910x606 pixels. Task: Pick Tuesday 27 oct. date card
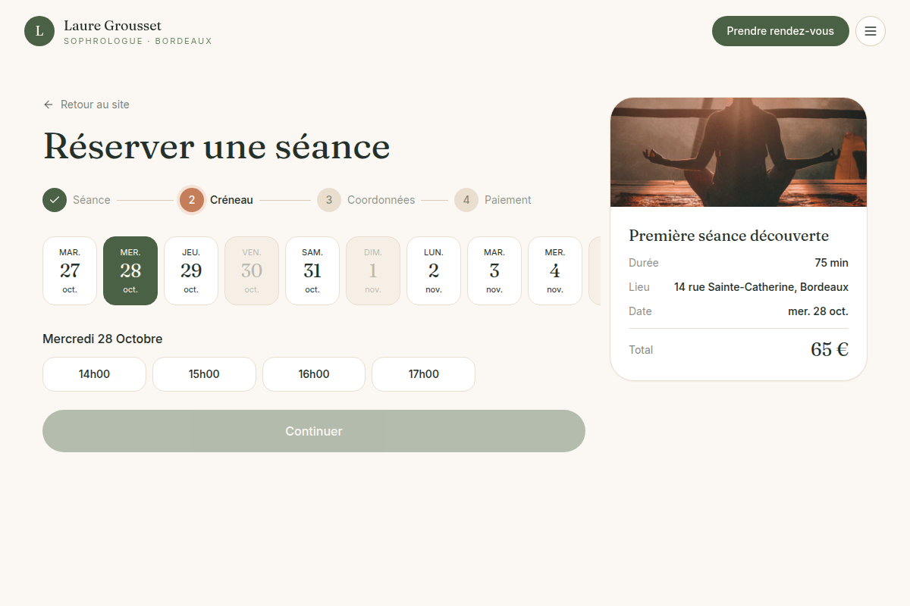click(70, 271)
